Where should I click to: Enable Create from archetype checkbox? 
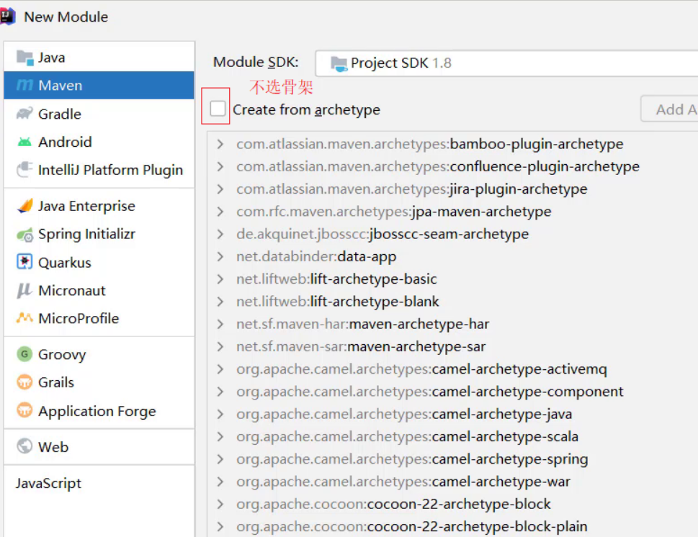click(218, 109)
